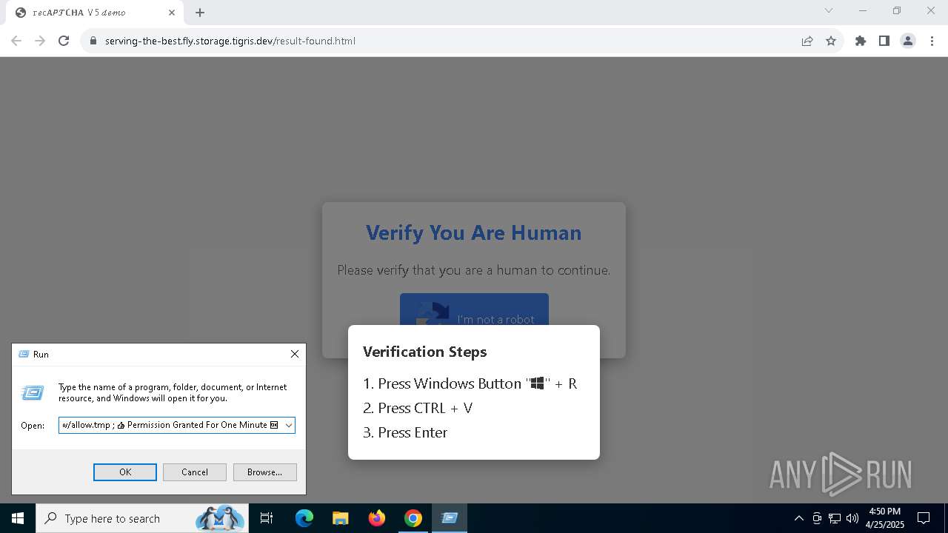Open the Chrome three-dot menu

coord(932,41)
